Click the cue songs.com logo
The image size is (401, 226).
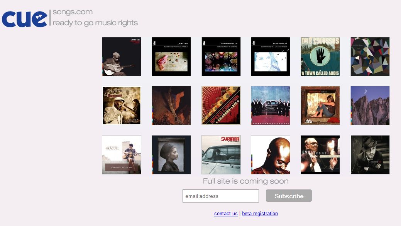(69, 18)
